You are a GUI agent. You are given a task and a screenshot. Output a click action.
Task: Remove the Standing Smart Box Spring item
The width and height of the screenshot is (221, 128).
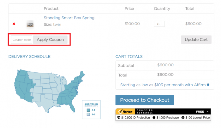(x=14, y=24)
